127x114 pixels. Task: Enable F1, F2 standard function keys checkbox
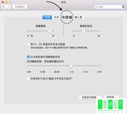tap(28, 44)
